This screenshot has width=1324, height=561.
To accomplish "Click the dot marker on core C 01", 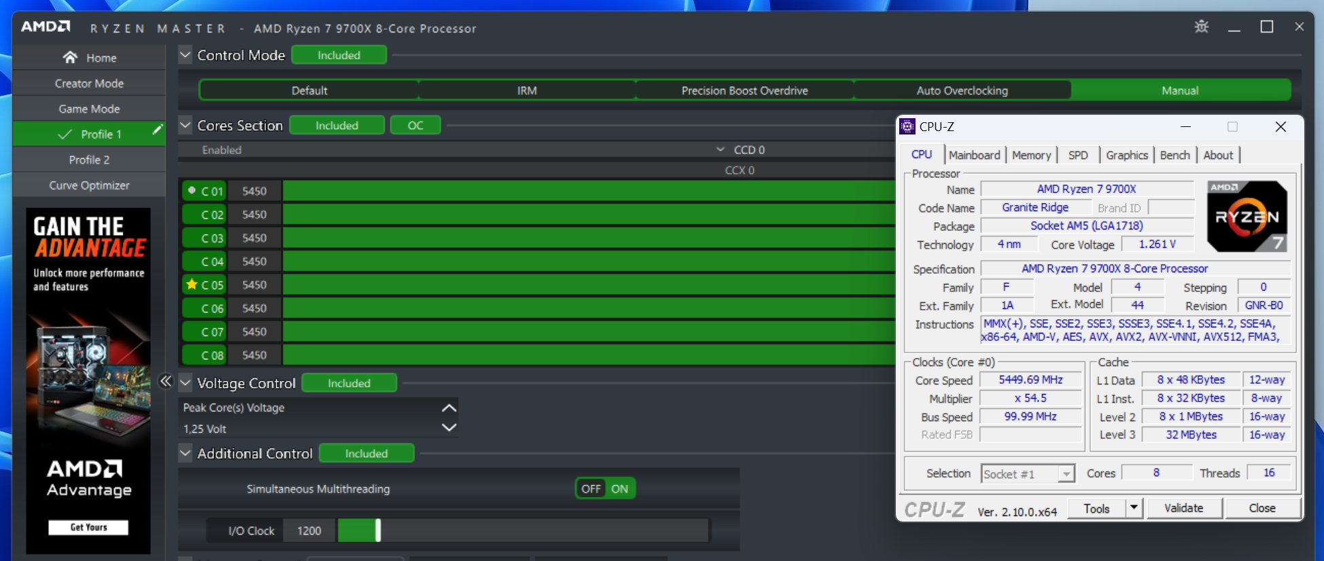I will 192,190.
